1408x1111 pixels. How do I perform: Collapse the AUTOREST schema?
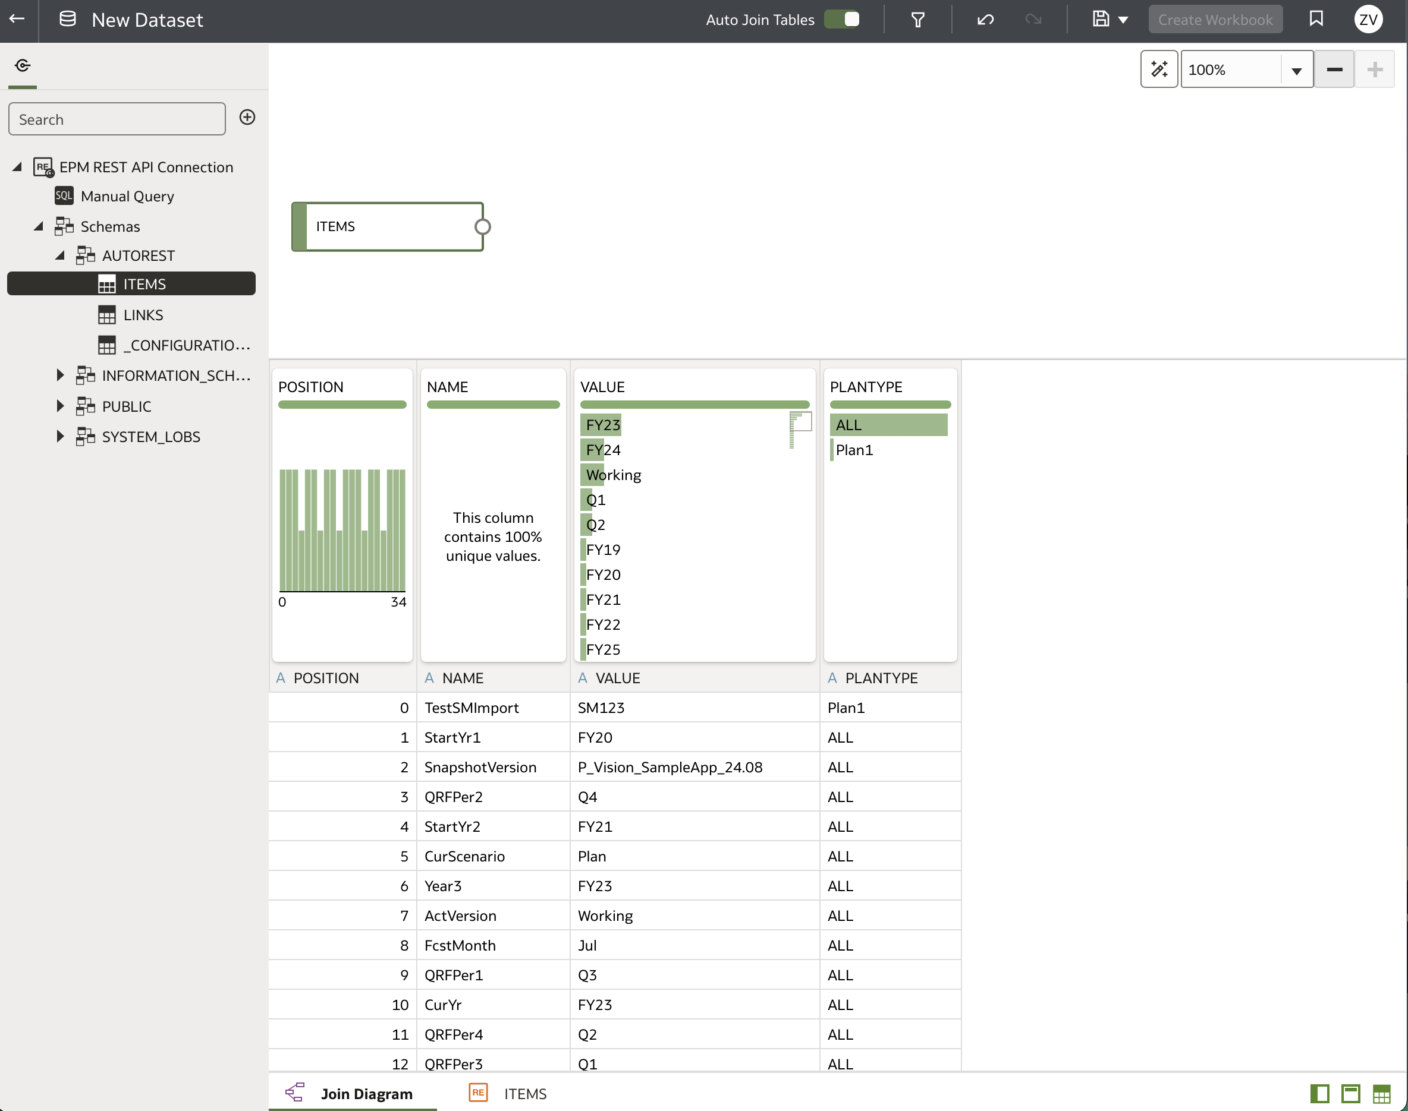point(60,255)
